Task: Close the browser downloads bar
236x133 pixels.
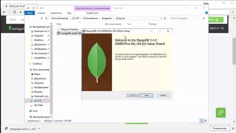Action: [x=233, y=128]
